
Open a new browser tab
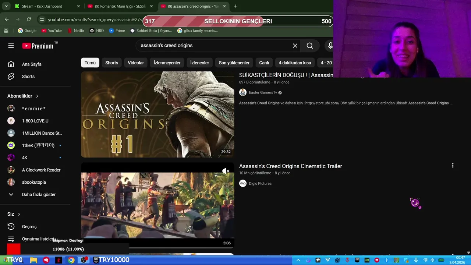pyautogui.click(x=235, y=6)
